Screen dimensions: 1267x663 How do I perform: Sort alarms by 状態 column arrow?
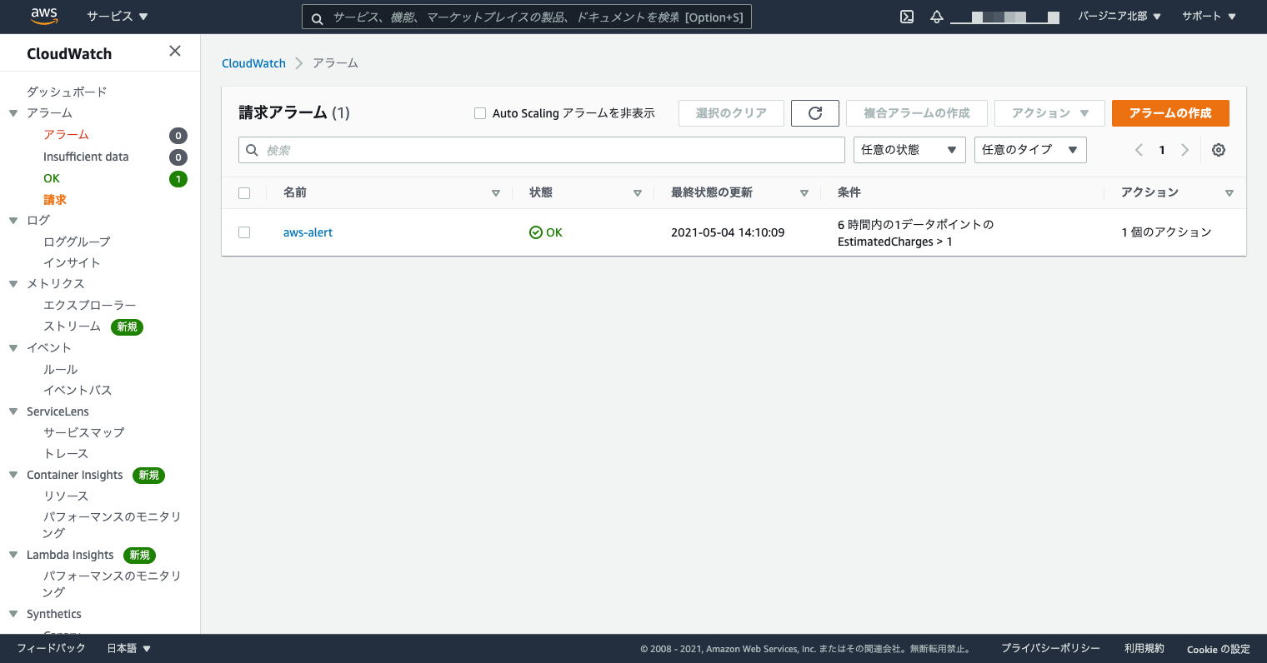(x=637, y=193)
